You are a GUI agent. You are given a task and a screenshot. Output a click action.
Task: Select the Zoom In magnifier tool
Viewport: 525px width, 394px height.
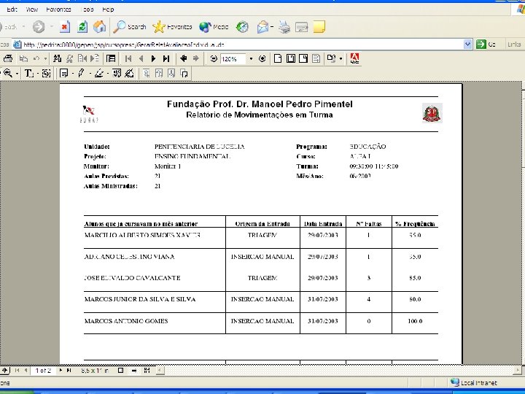8,74
